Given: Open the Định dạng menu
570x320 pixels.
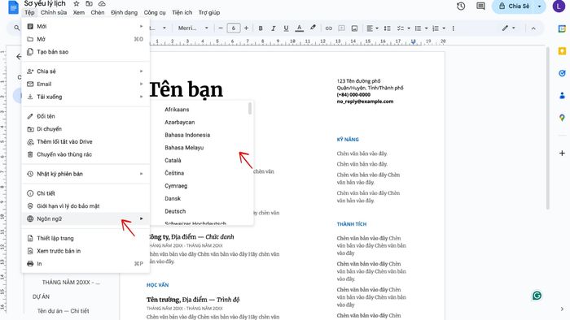Looking at the screenshot, I should [124, 12].
